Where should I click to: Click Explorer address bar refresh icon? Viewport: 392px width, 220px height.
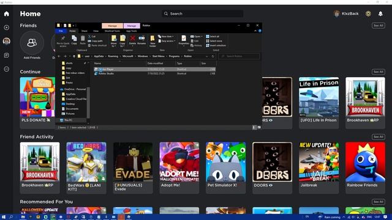pyautogui.click(x=213, y=56)
